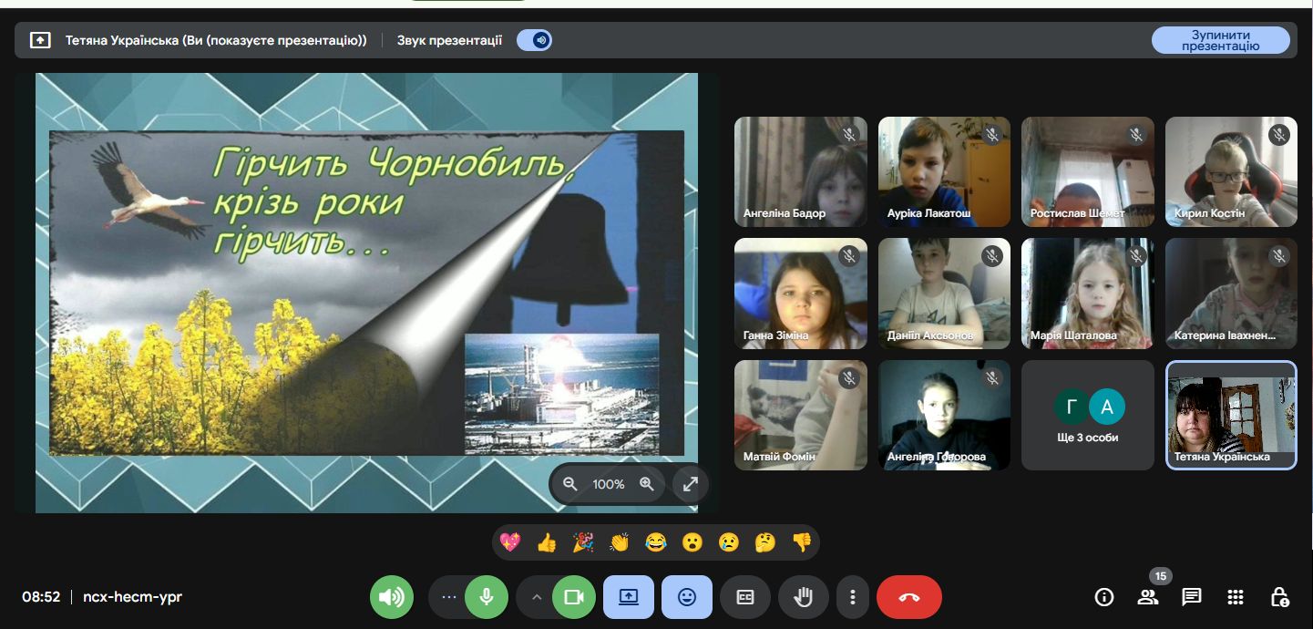Open the activities grid icon

point(1235,597)
